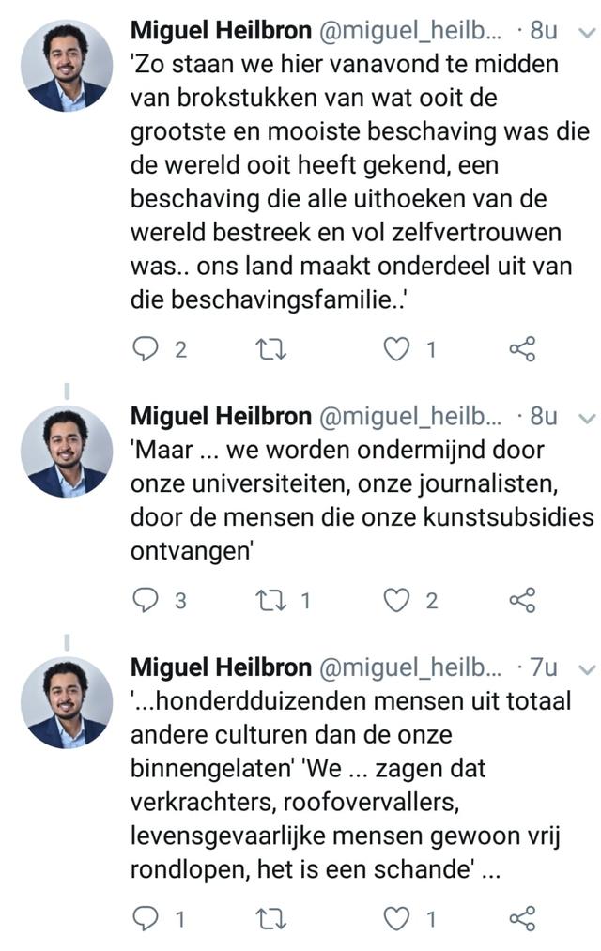Screen dimensions: 601x951
Task: Open dropdown arrow on the first tweet
Action: tap(587, 32)
